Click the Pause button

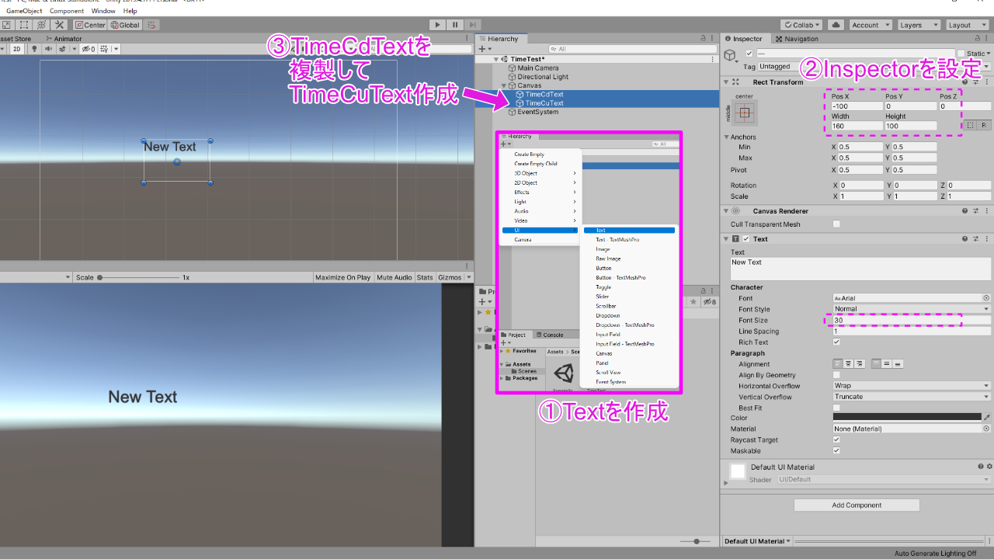[456, 25]
